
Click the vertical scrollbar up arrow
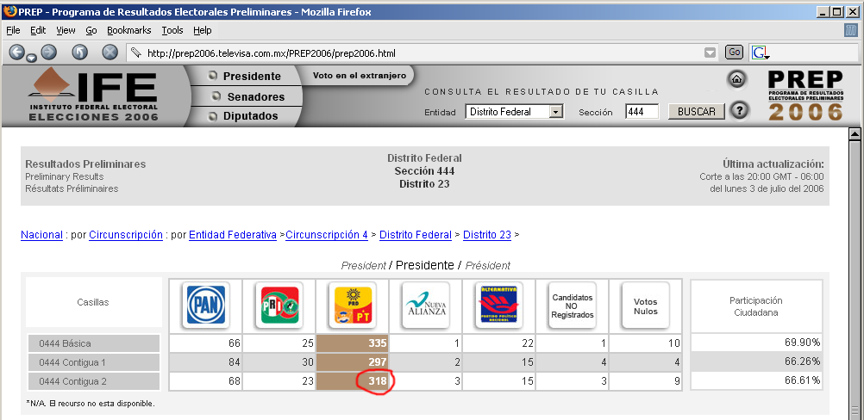855,134
